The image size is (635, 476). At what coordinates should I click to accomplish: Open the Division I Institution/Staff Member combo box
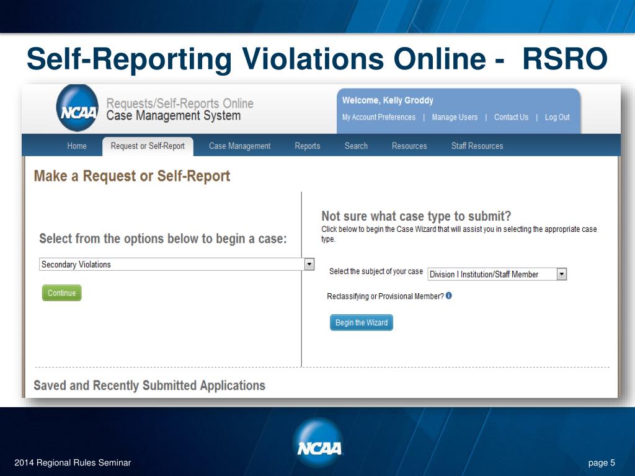pos(497,274)
